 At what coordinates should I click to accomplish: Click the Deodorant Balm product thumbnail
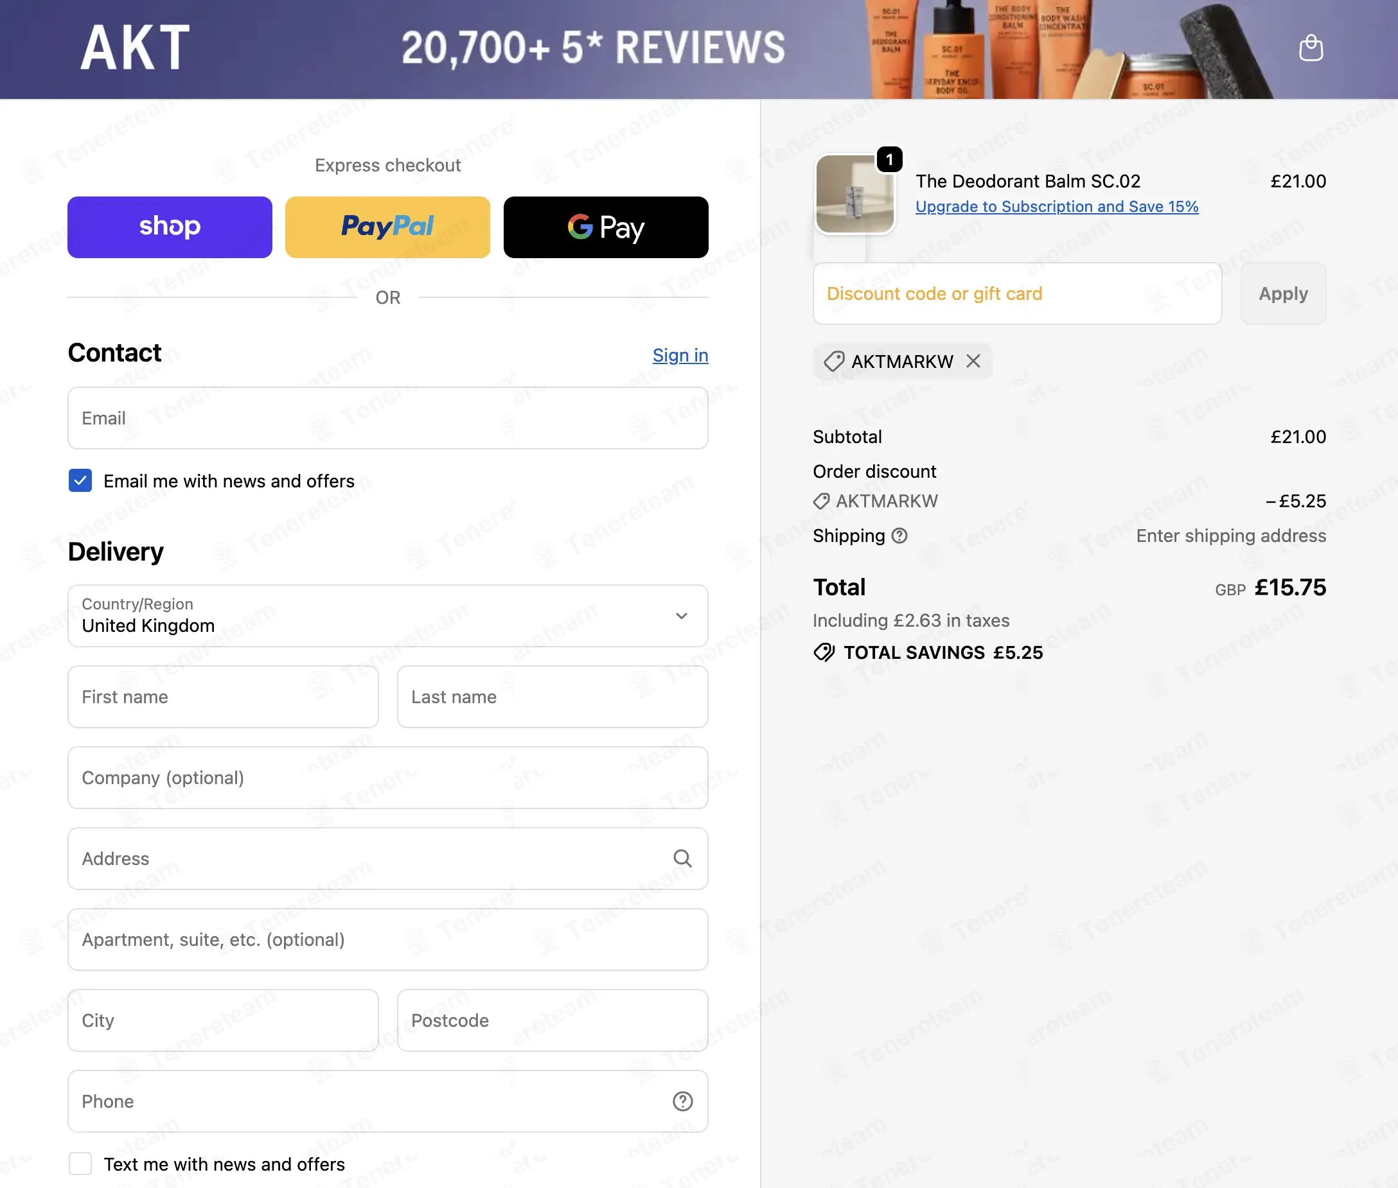click(854, 193)
